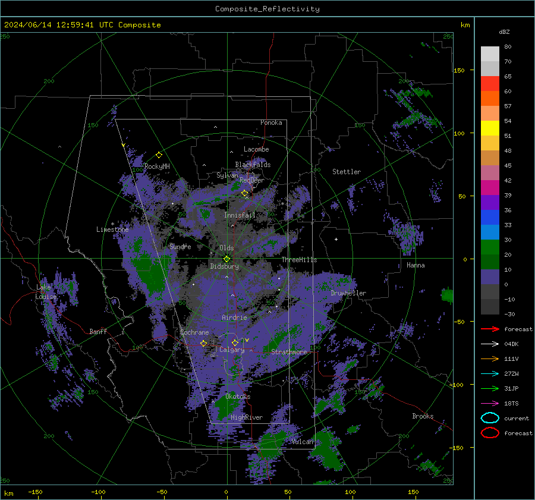Screen dimensions: 535x500
Task: Click the Airdrie label
Action: tap(234, 317)
